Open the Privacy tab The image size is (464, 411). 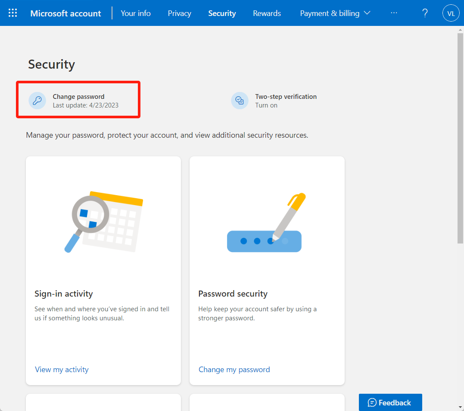click(x=179, y=13)
